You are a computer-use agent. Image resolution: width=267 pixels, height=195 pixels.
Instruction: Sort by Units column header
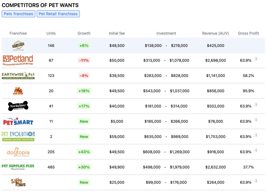point(51,33)
